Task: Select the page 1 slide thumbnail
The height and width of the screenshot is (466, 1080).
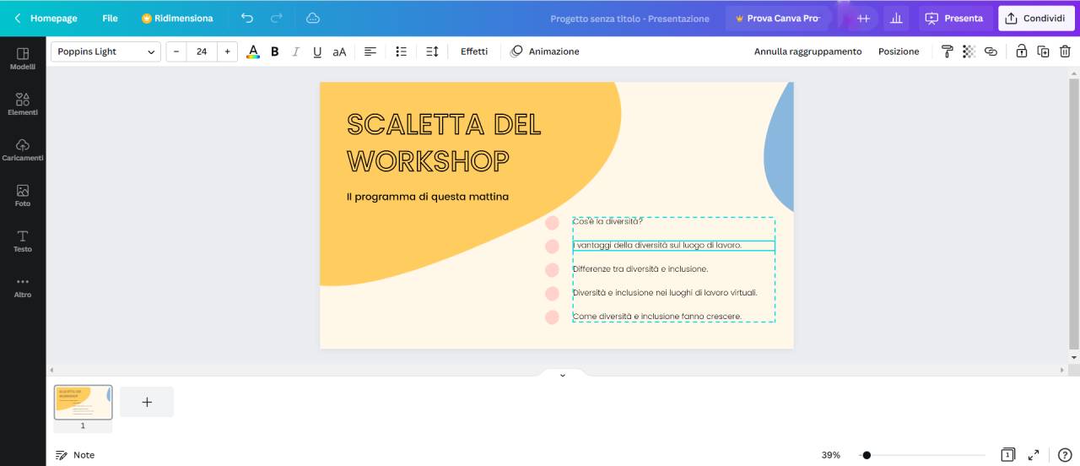Action: coord(83,402)
